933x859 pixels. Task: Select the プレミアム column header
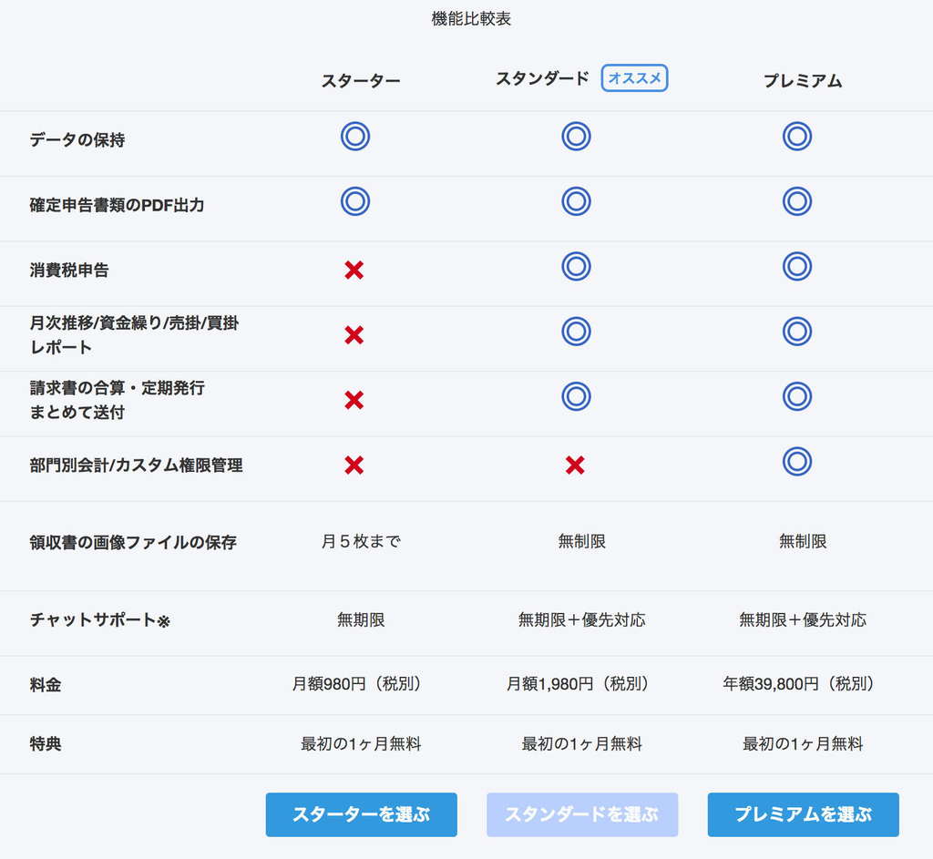click(803, 80)
